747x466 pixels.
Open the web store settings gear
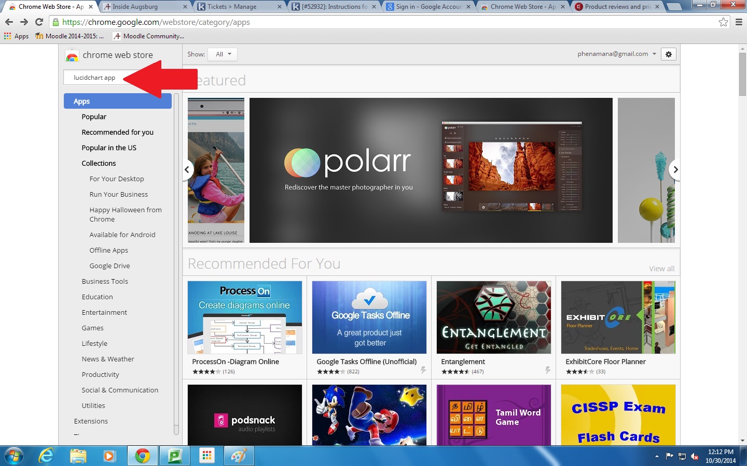(669, 54)
